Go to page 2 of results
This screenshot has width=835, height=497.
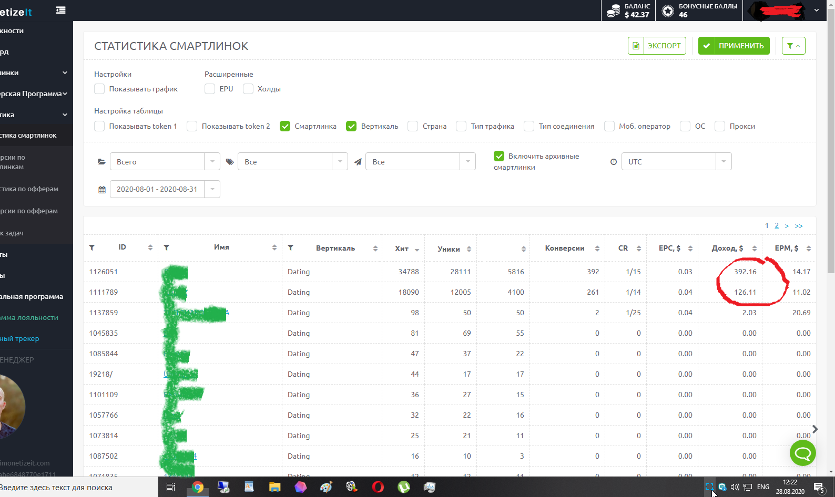[777, 225]
